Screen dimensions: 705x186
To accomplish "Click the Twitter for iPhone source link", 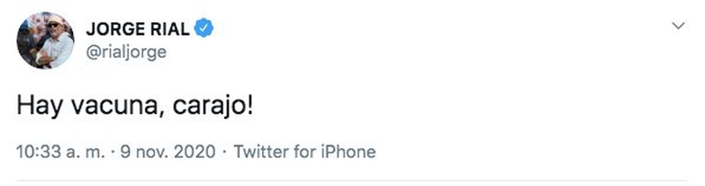I will pos(305,152).
